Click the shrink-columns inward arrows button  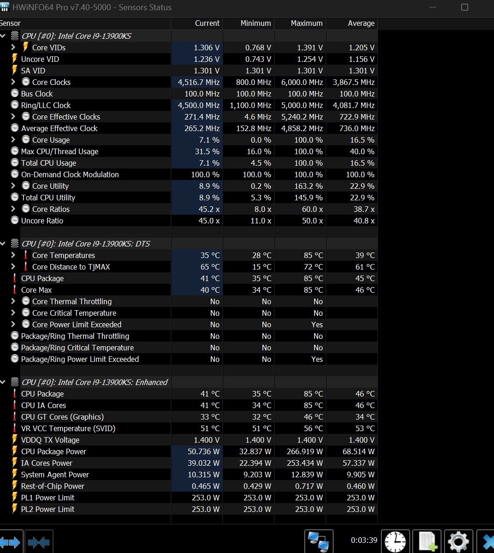tap(39, 542)
